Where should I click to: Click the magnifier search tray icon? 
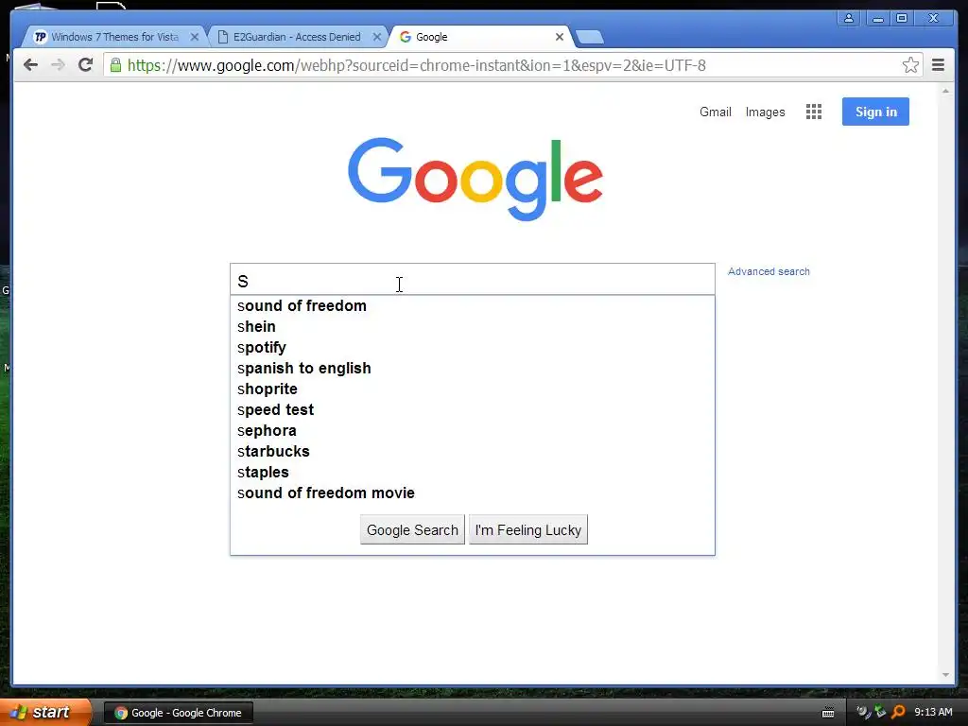(898, 713)
